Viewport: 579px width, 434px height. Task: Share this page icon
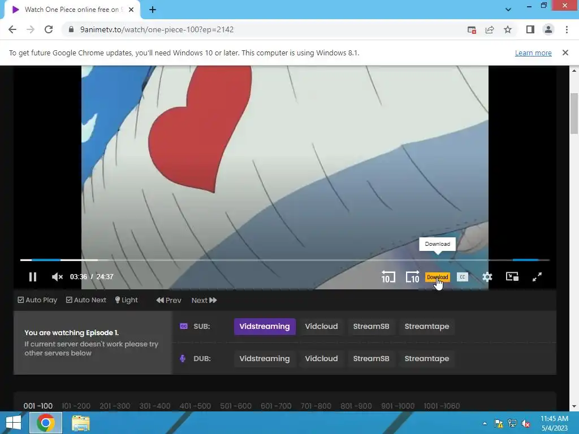490,30
